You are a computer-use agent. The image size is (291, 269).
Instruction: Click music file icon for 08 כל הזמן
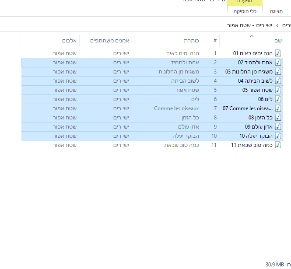pyautogui.click(x=278, y=118)
